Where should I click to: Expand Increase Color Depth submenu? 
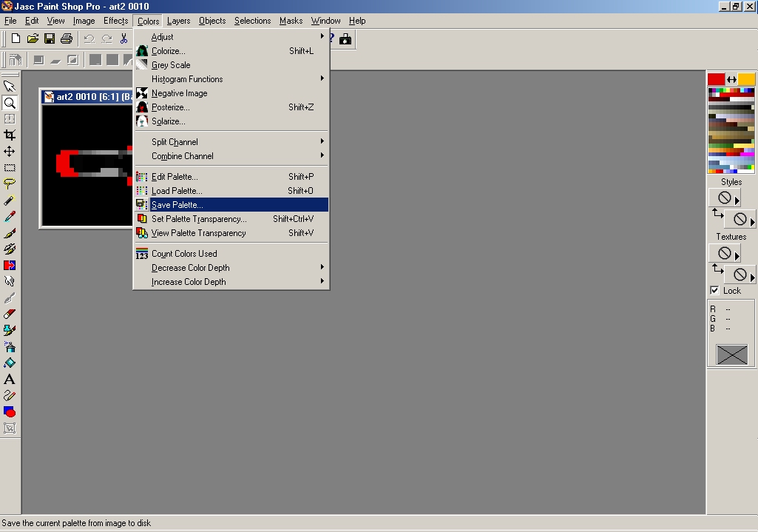(x=231, y=281)
